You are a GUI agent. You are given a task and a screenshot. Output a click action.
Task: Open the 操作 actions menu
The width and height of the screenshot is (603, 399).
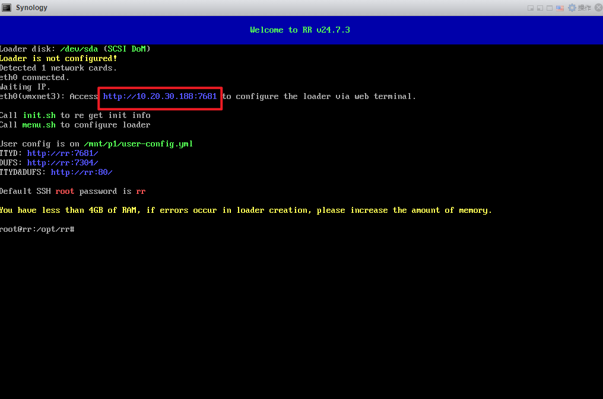pyautogui.click(x=584, y=8)
